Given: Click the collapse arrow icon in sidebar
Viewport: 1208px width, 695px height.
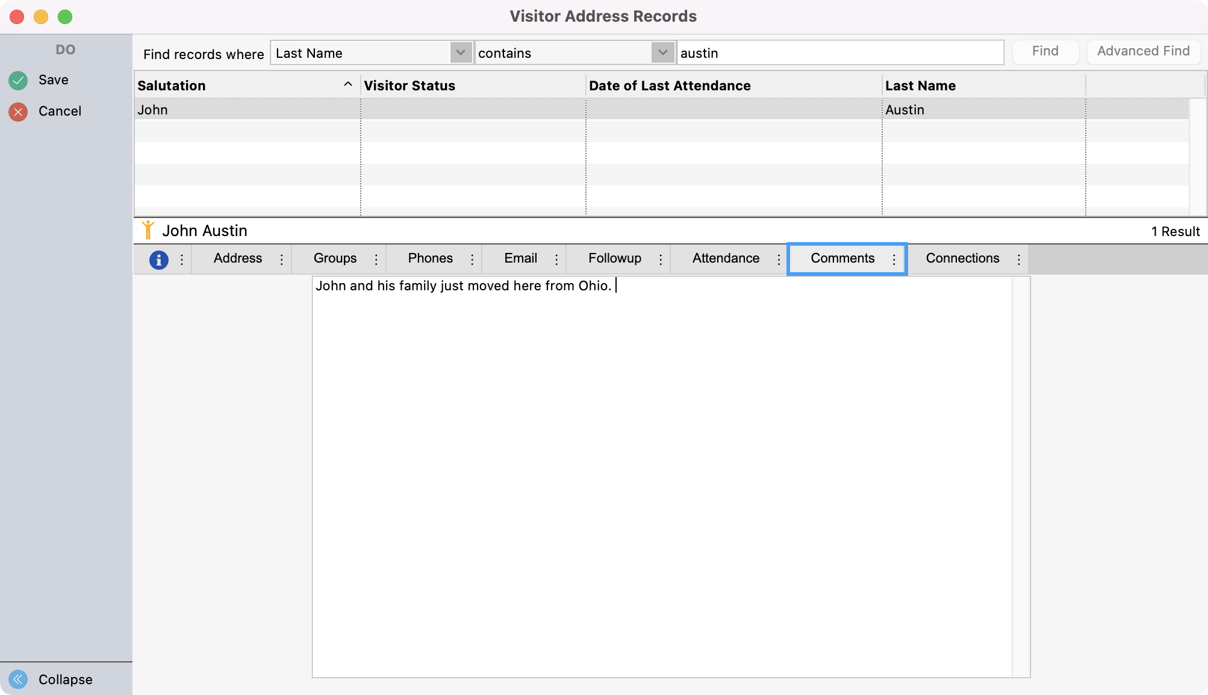Looking at the screenshot, I should pyautogui.click(x=19, y=679).
